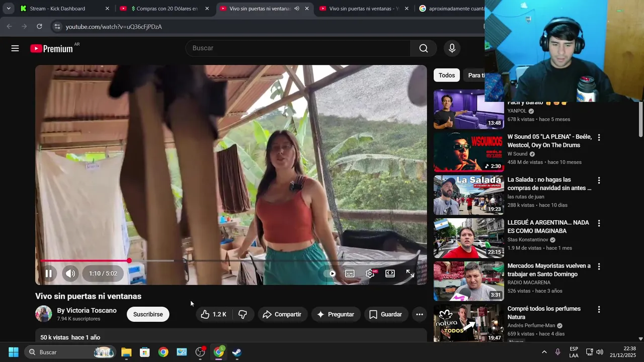
Task: Open W Sound 05 LA PLENA thumbnail
Action: coord(469,152)
